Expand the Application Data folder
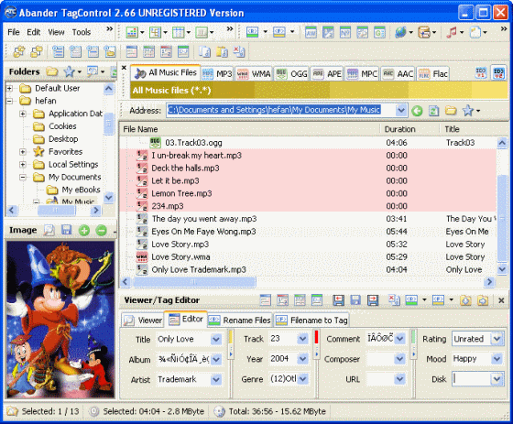The width and height of the screenshot is (513, 424). (23, 114)
